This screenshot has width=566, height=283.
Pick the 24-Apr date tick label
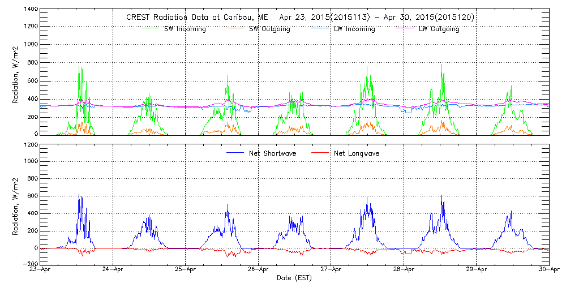pos(113,270)
